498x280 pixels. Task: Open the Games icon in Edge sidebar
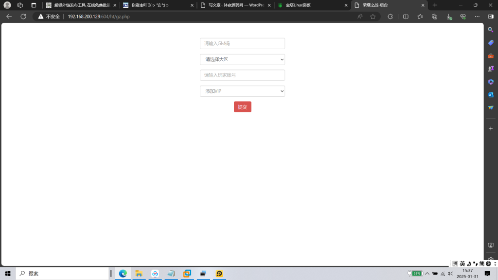pyautogui.click(x=491, y=69)
